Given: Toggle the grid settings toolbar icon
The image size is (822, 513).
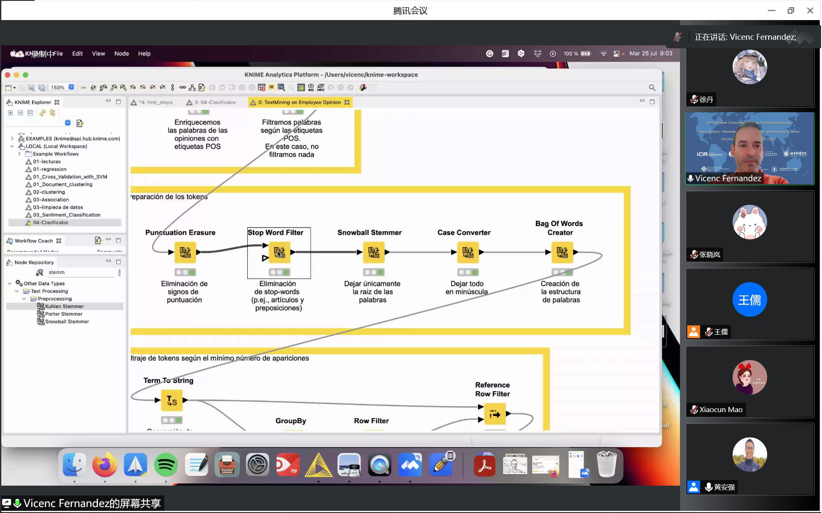Looking at the screenshot, I should 301,88.
